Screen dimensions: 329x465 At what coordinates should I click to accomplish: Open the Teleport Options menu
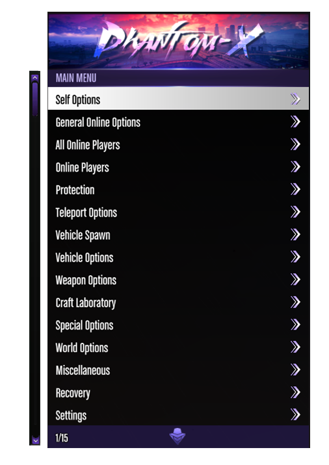[178, 212]
